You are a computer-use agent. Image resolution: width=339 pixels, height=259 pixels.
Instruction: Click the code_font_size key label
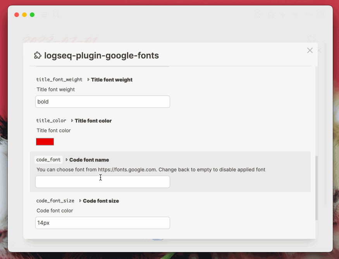click(x=55, y=201)
